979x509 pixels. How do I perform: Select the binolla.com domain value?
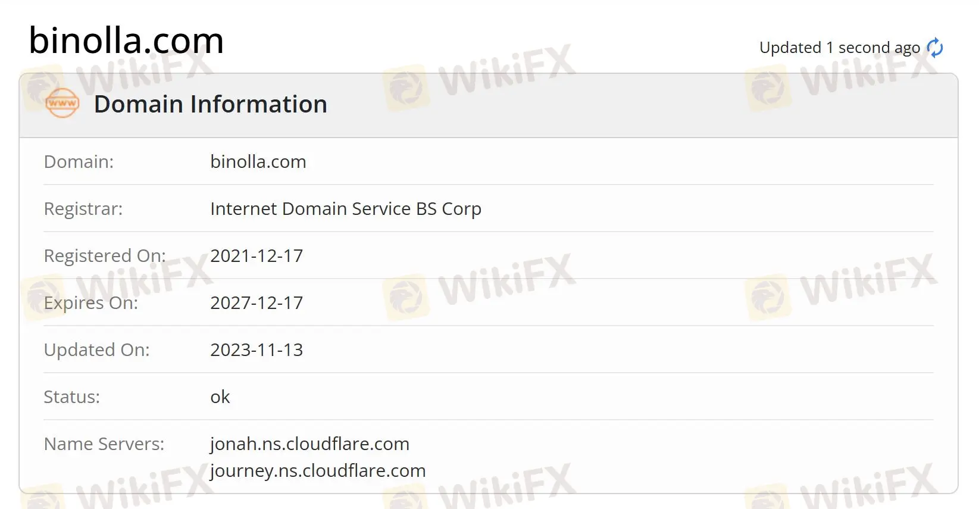[258, 161]
